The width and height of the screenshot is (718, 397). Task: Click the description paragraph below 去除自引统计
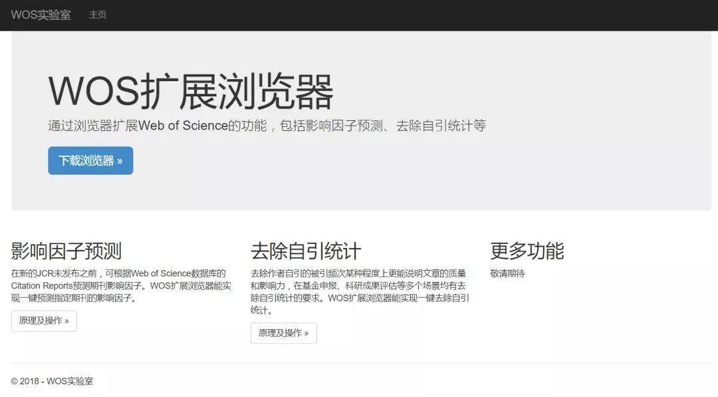tap(359, 291)
